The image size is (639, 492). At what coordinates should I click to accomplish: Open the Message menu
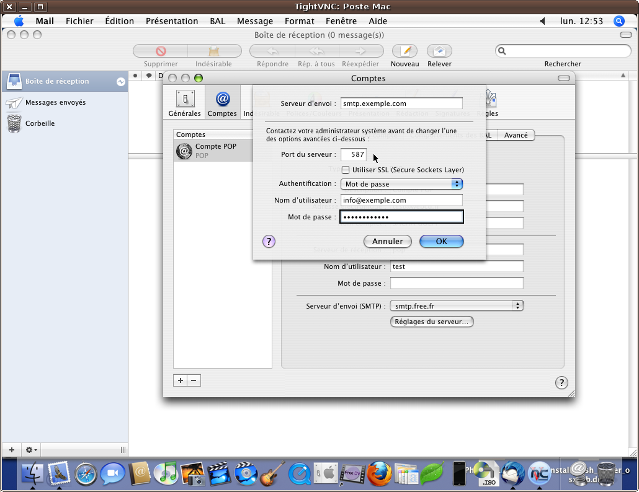[255, 21]
